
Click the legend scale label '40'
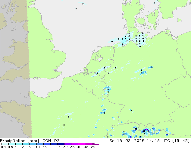(79, 147)
